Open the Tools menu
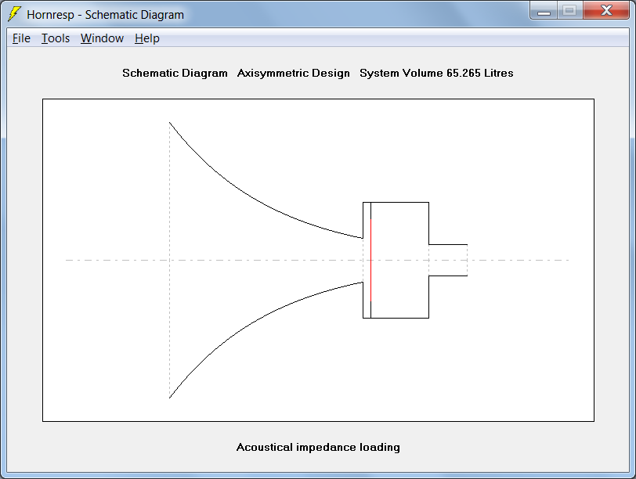This screenshot has width=636, height=479. point(56,38)
